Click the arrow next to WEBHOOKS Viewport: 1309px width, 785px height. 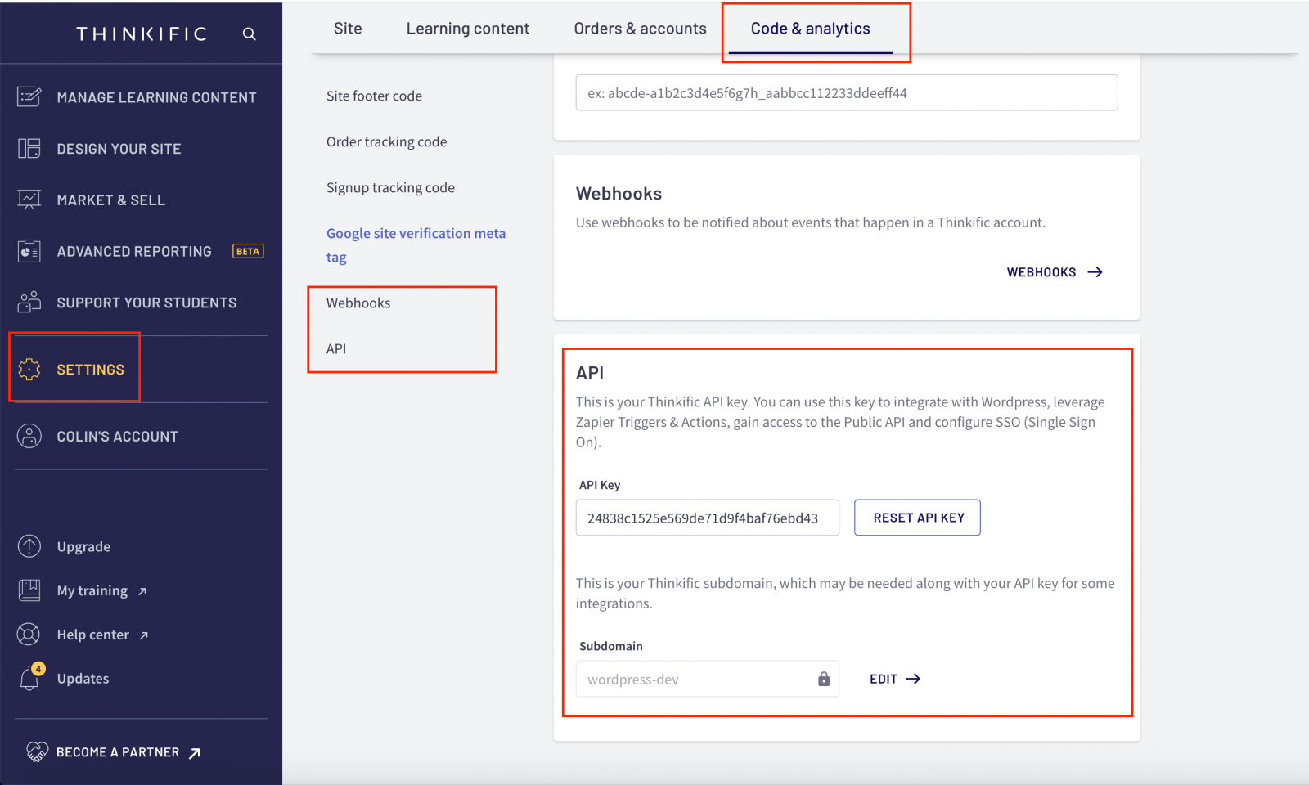[x=1095, y=272]
